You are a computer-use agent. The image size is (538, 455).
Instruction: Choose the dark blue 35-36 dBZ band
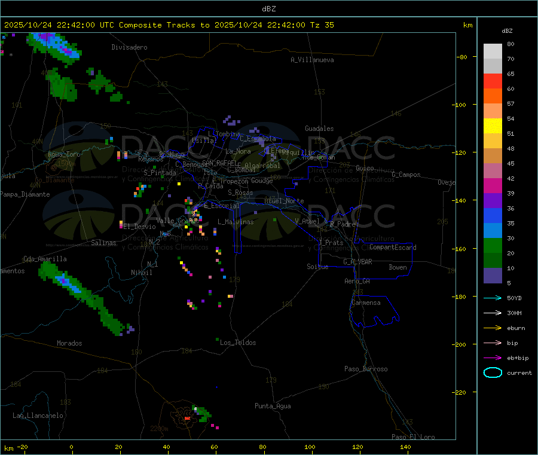(493, 215)
